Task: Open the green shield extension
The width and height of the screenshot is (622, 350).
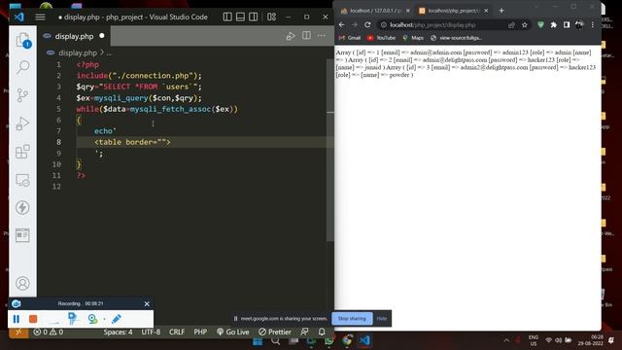Action: pos(540,25)
